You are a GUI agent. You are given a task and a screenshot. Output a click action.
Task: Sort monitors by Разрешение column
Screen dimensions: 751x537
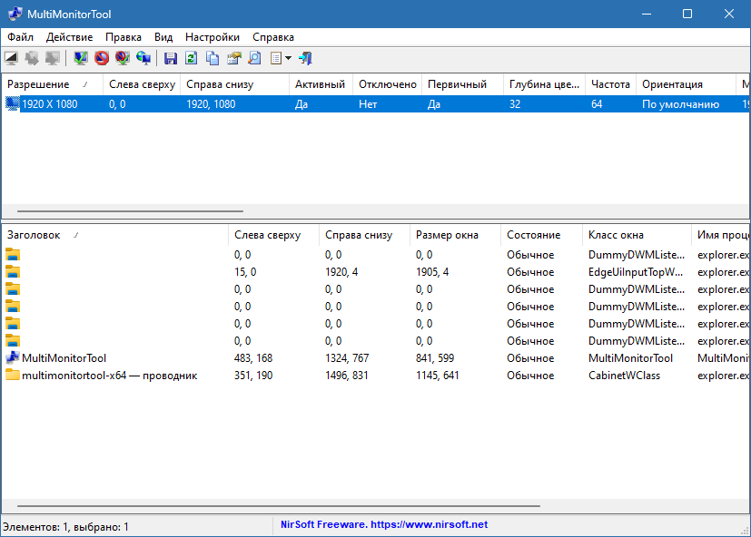[52, 84]
